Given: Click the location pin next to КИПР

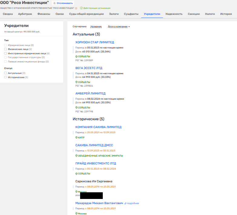Looking at the screenshot, I should (x=76, y=137).
